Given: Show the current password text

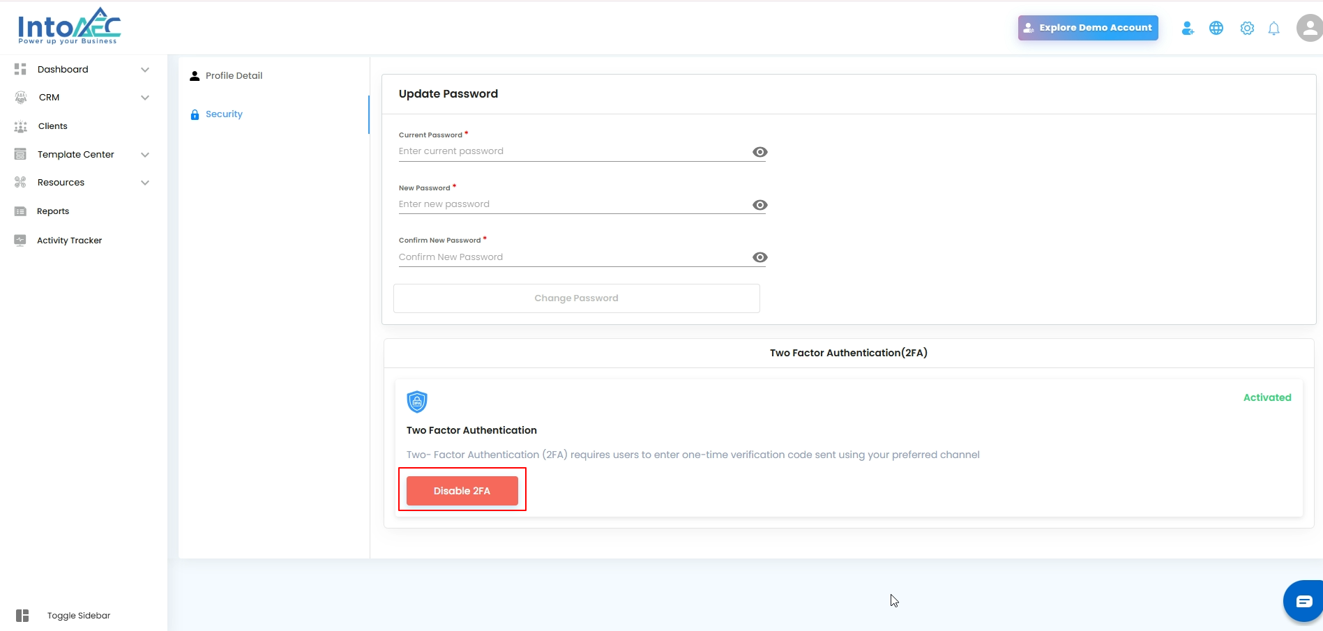Looking at the screenshot, I should coord(760,152).
